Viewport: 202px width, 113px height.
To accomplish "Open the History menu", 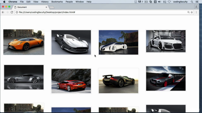I will coord(45,2).
